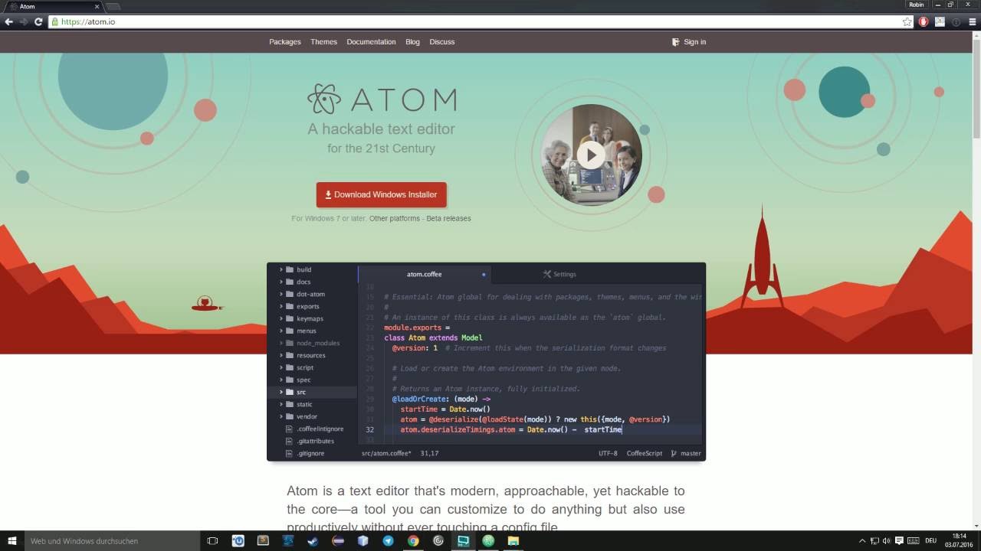The image size is (981, 551).
Task: Open the Chrome hamburger menu
Action: [x=973, y=22]
